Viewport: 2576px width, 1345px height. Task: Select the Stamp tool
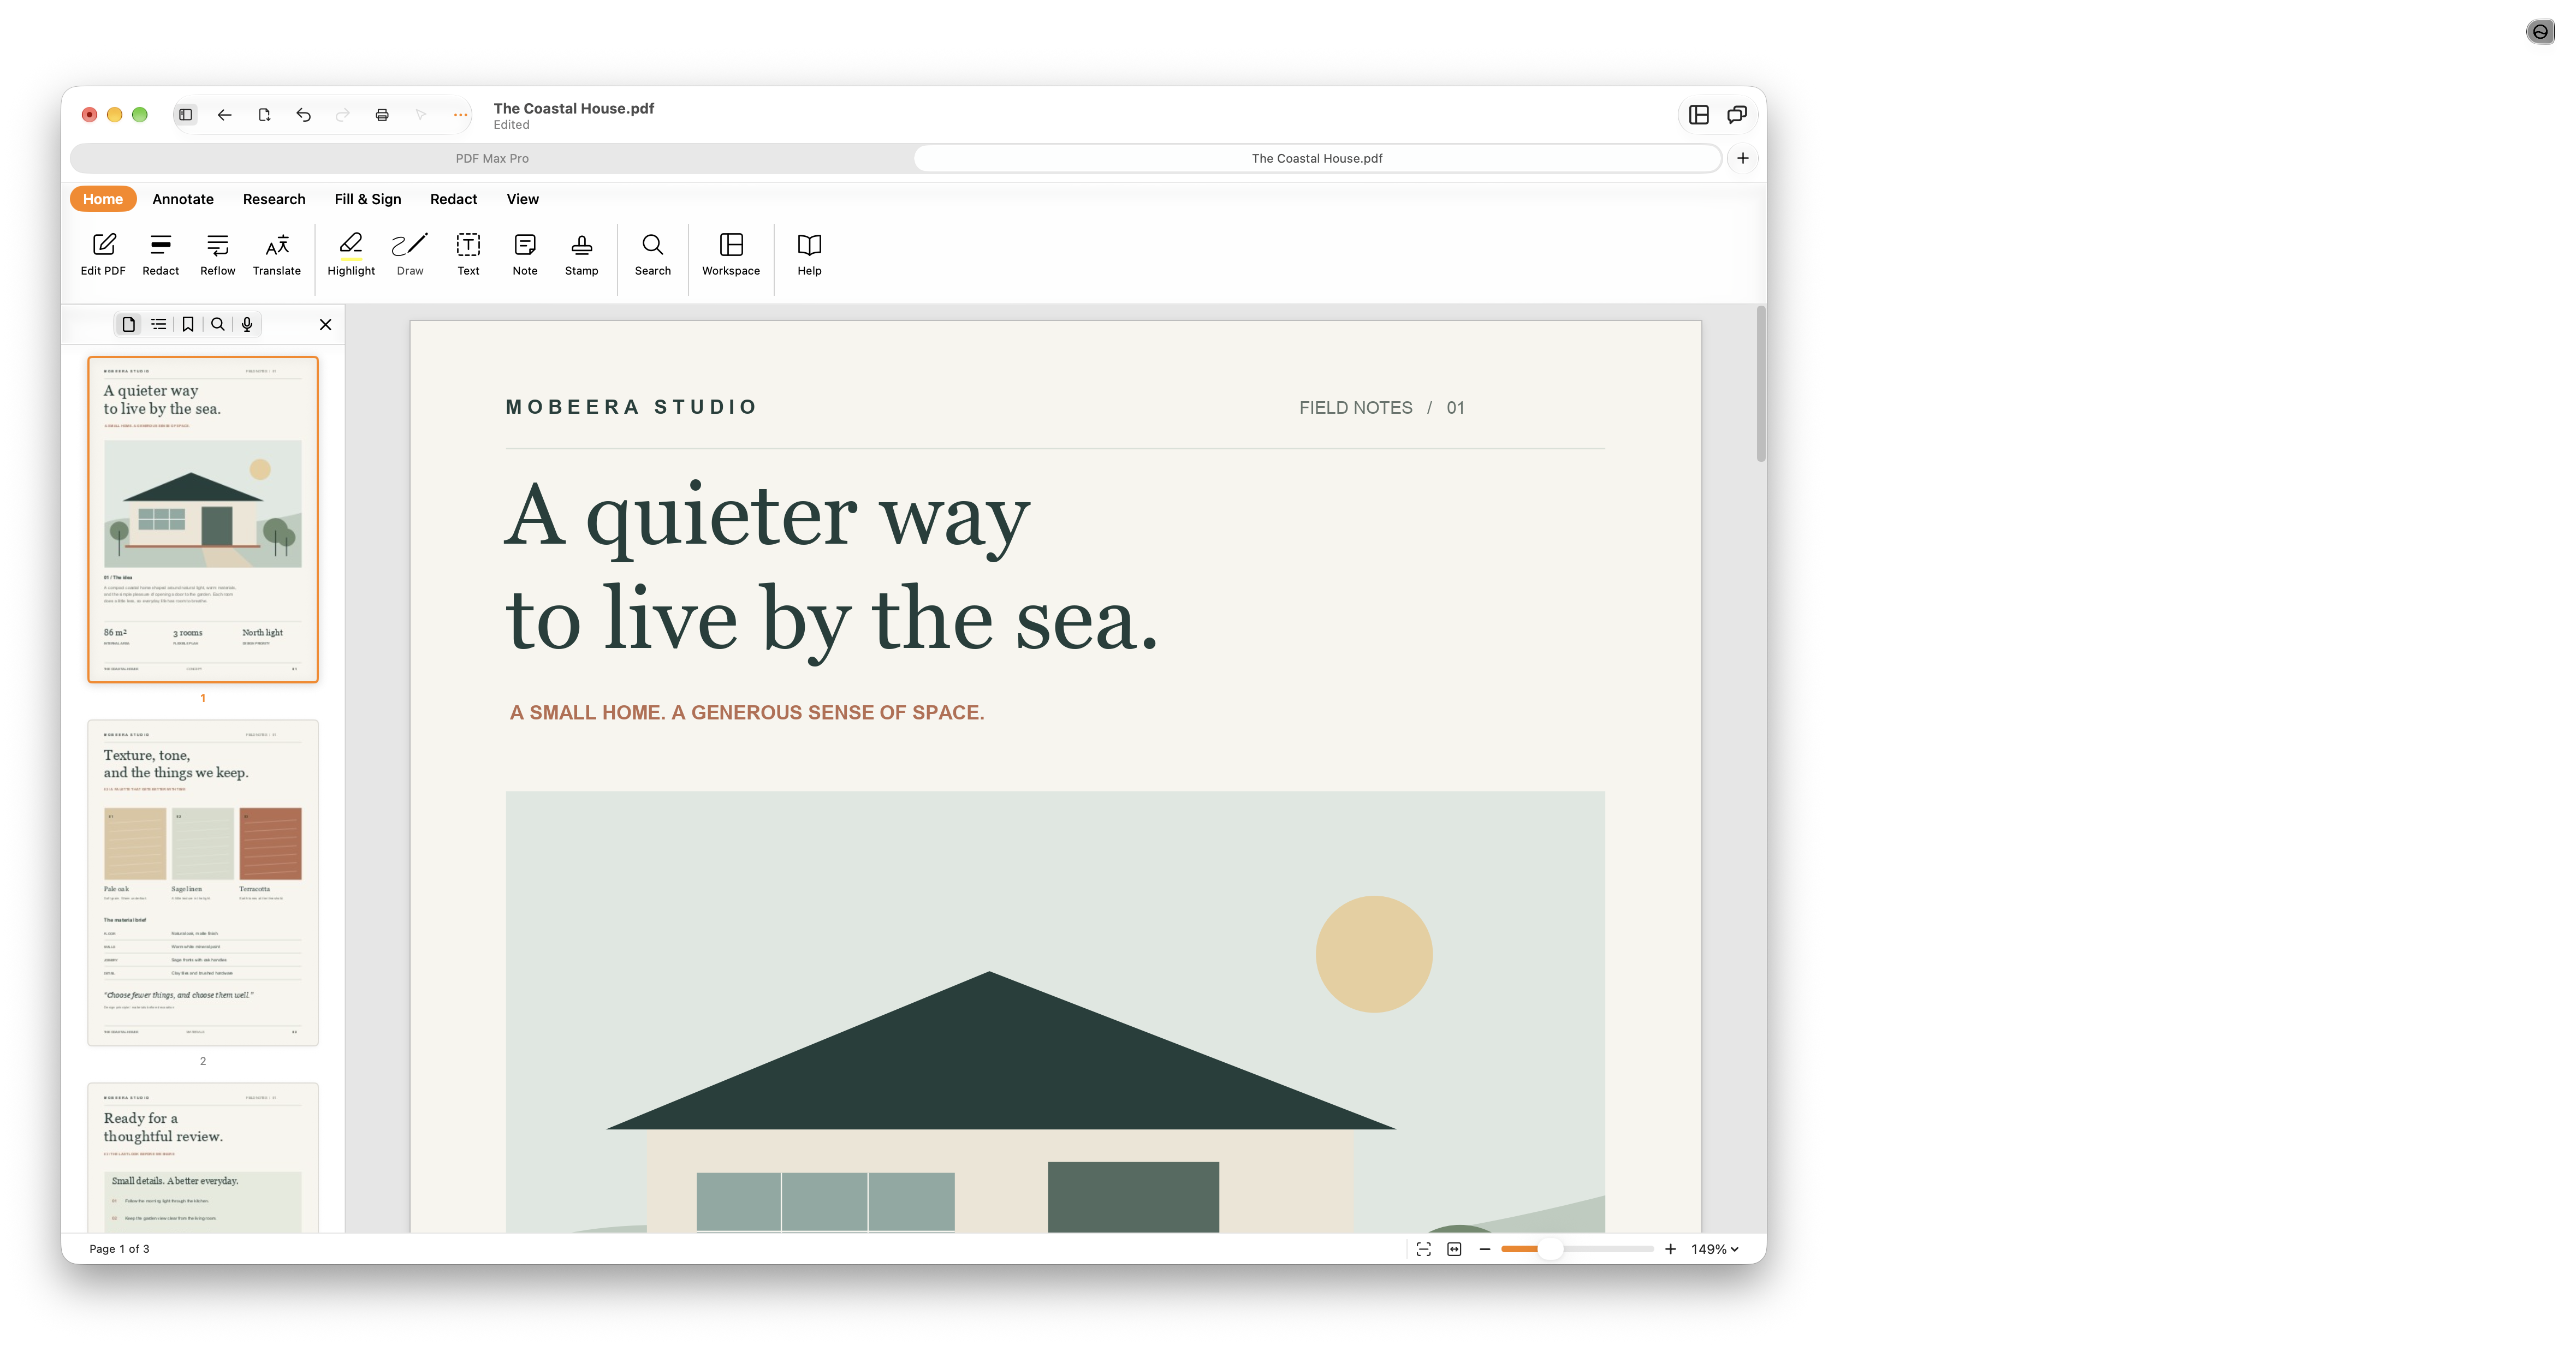(x=581, y=255)
